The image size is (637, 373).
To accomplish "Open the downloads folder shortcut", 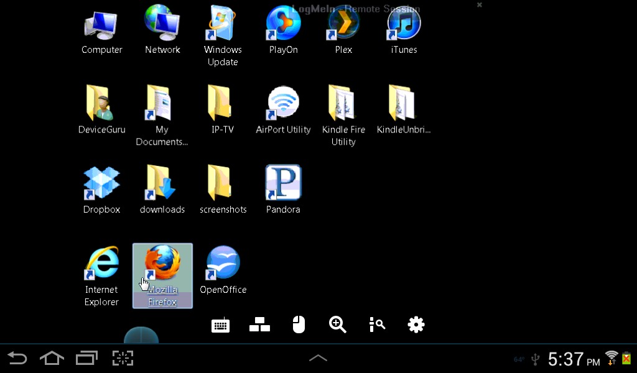I will coord(162,190).
